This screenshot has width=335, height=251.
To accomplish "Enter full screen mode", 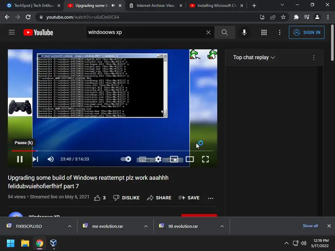I will click(x=205, y=159).
